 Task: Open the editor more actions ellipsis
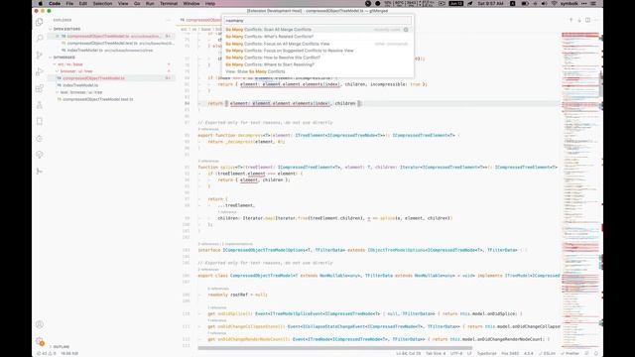click(x=595, y=20)
